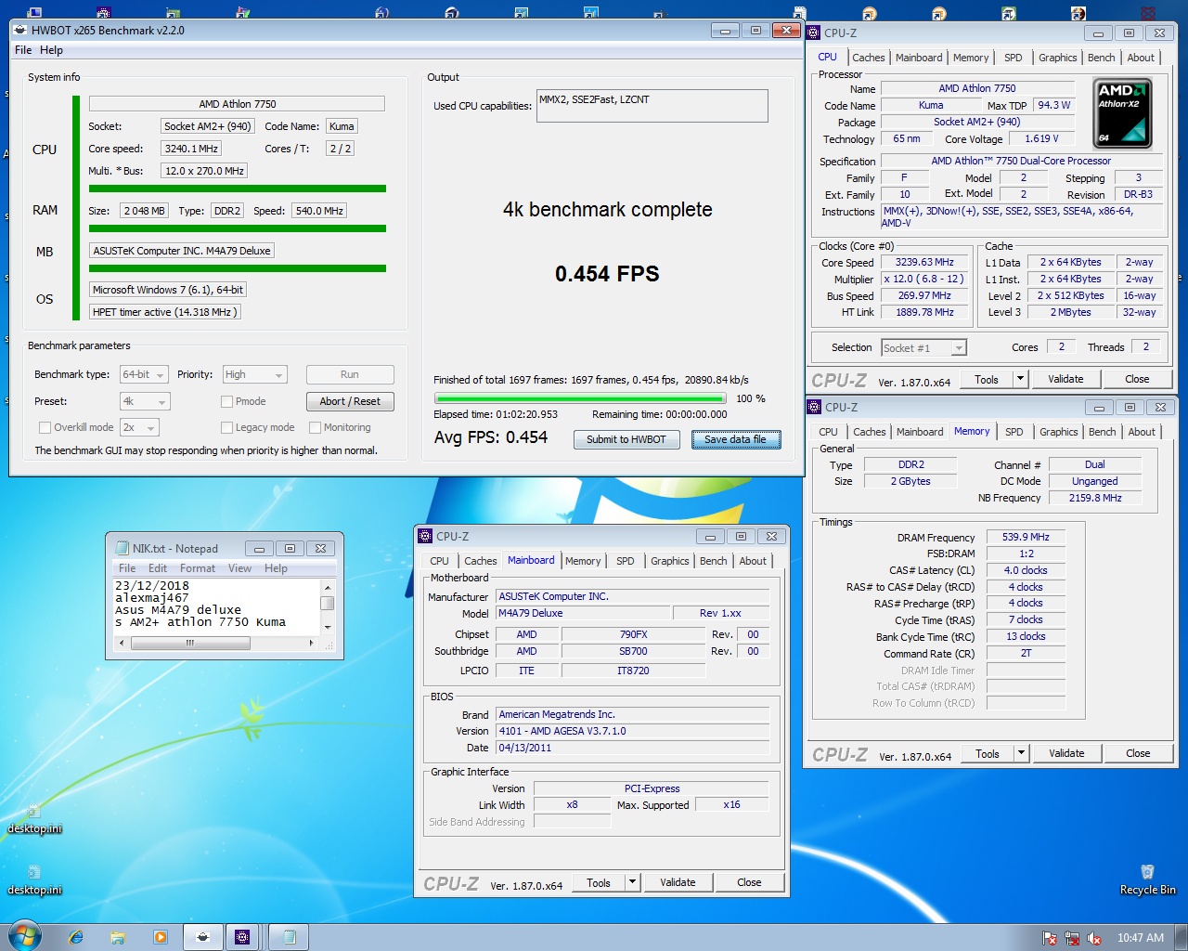1188x951 pixels.
Task: Click the Used CPU capabilities field
Action: [652, 105]
